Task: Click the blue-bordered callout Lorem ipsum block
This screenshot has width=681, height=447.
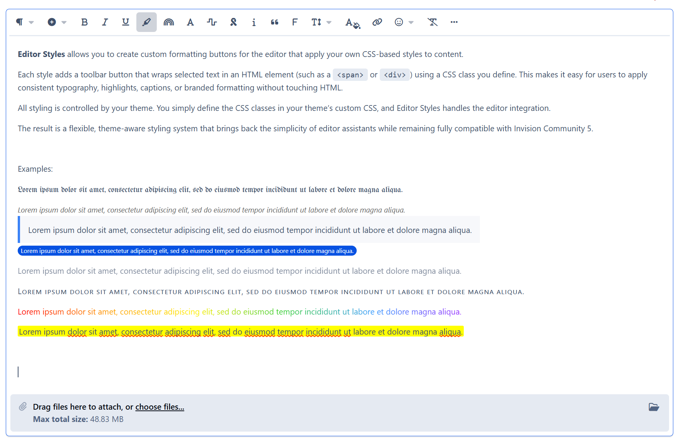Action: 249,230
